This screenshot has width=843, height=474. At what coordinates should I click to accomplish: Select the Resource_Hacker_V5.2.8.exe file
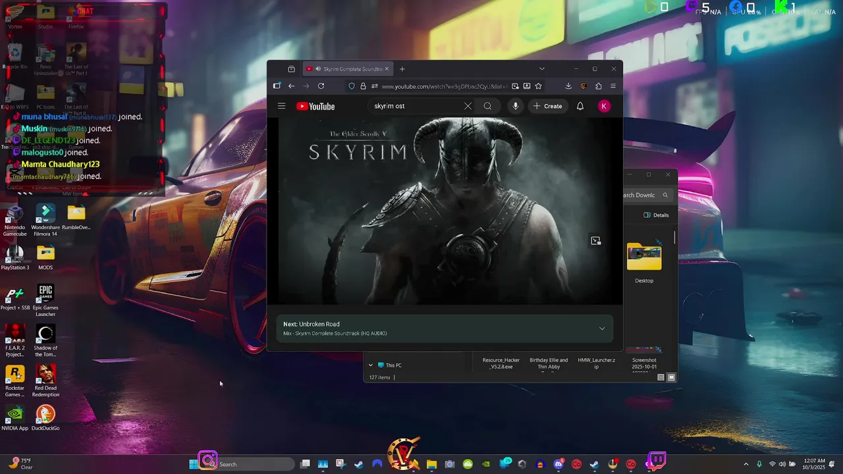point(501,363)
